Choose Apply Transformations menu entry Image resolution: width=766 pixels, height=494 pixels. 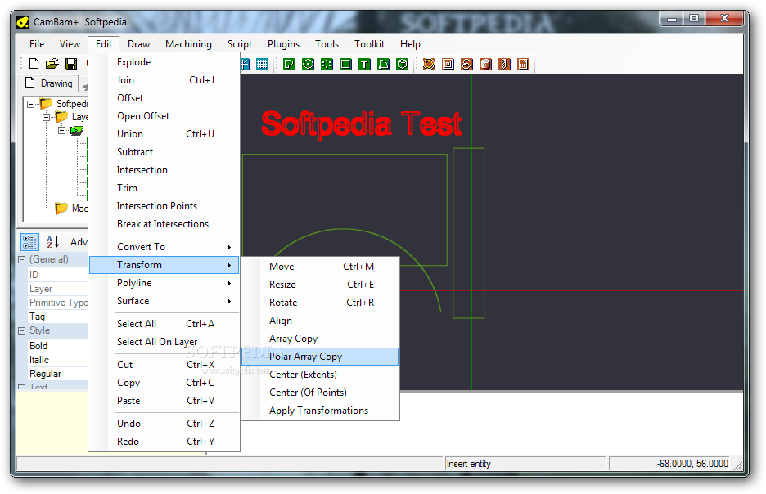pos(320,411)
